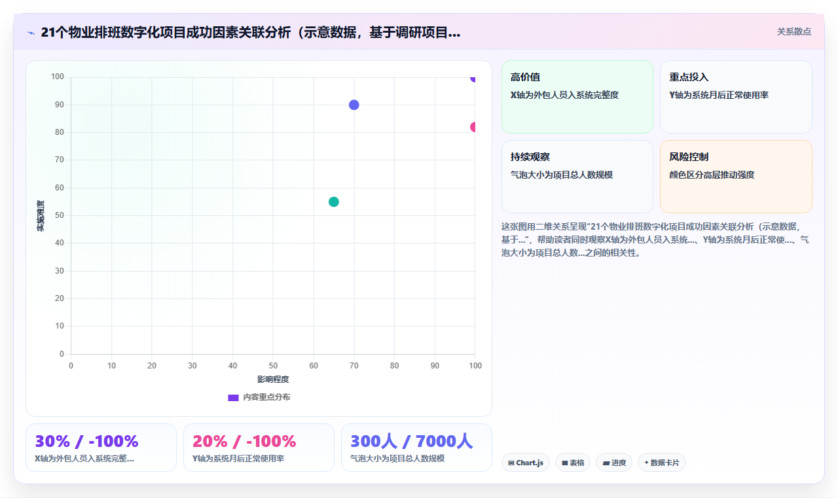Click the 30% / -100% stat value

point(86,441)
